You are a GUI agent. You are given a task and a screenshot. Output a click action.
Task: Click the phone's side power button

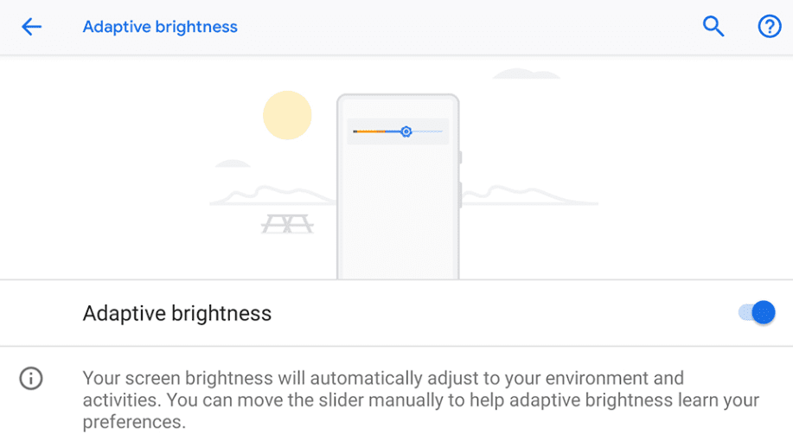coord(460,157)
